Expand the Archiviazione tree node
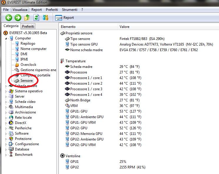This screenshot has width=219, height=174. click(6, 113)
